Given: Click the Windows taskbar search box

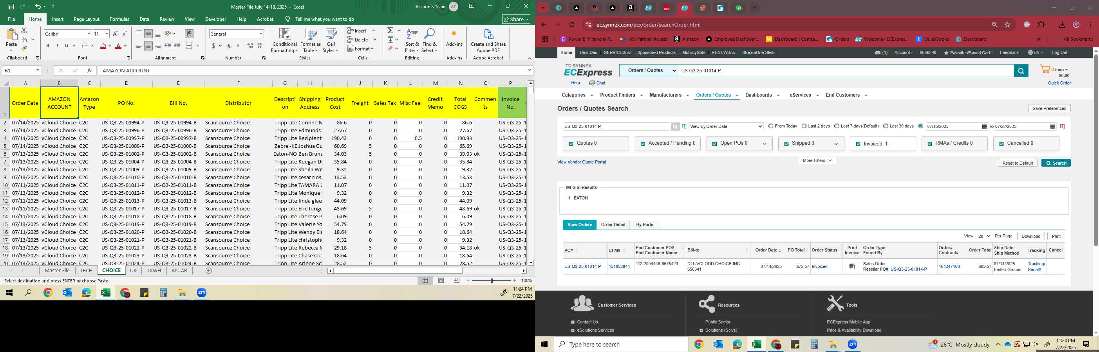Looking at the screenshot, I should pos(621,344).
